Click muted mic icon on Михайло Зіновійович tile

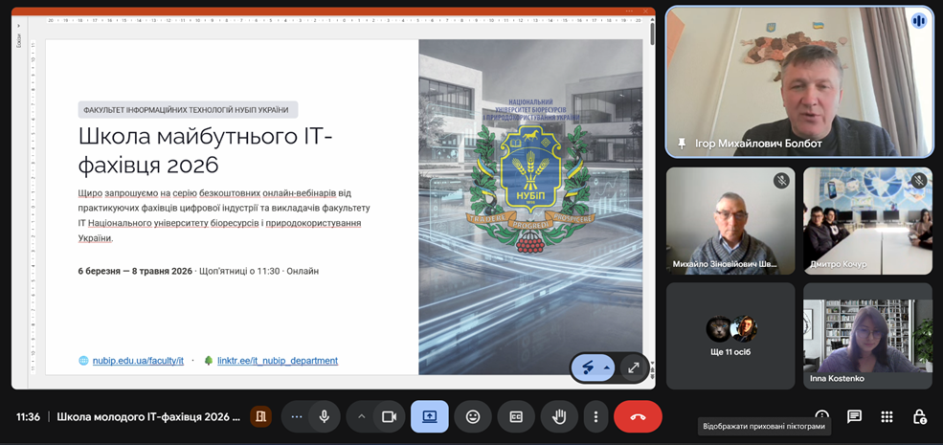click(x=781, y=180)
